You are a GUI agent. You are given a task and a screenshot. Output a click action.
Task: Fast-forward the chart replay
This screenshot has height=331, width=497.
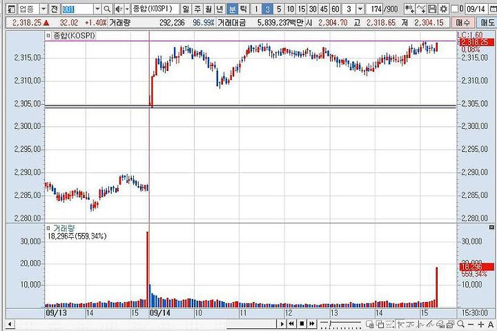click(312, 323)
